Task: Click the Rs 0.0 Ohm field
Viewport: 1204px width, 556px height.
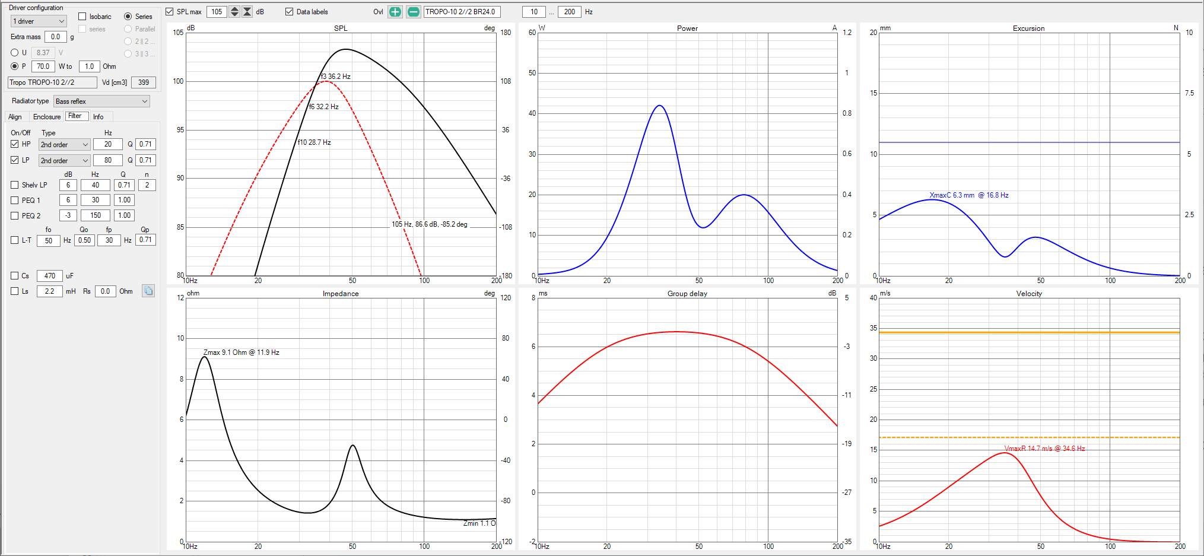Action: (105, 291)
